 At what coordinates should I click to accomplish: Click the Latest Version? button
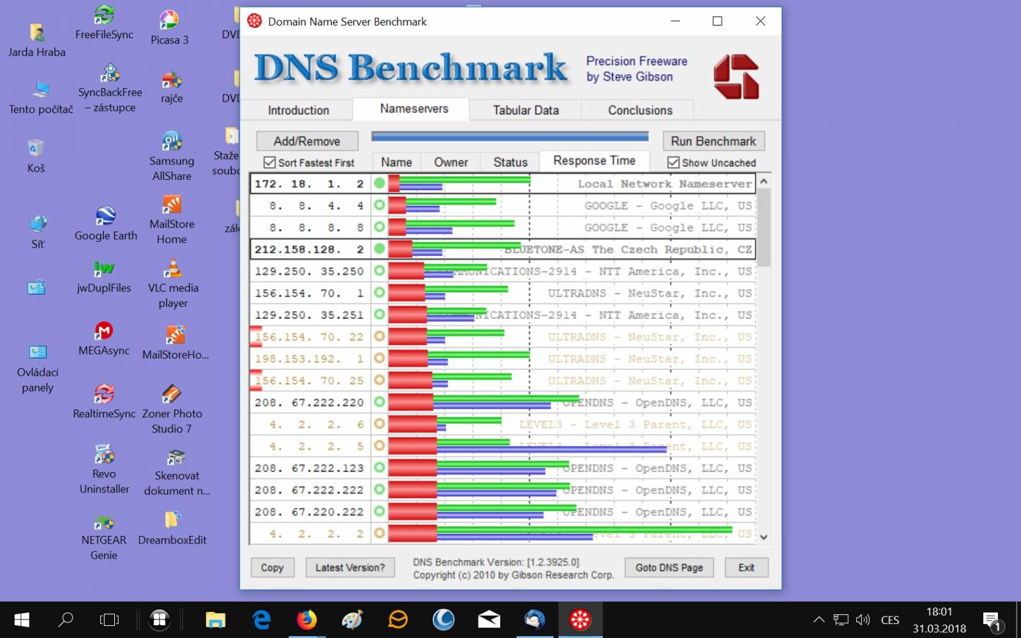[x=350, y=568]
